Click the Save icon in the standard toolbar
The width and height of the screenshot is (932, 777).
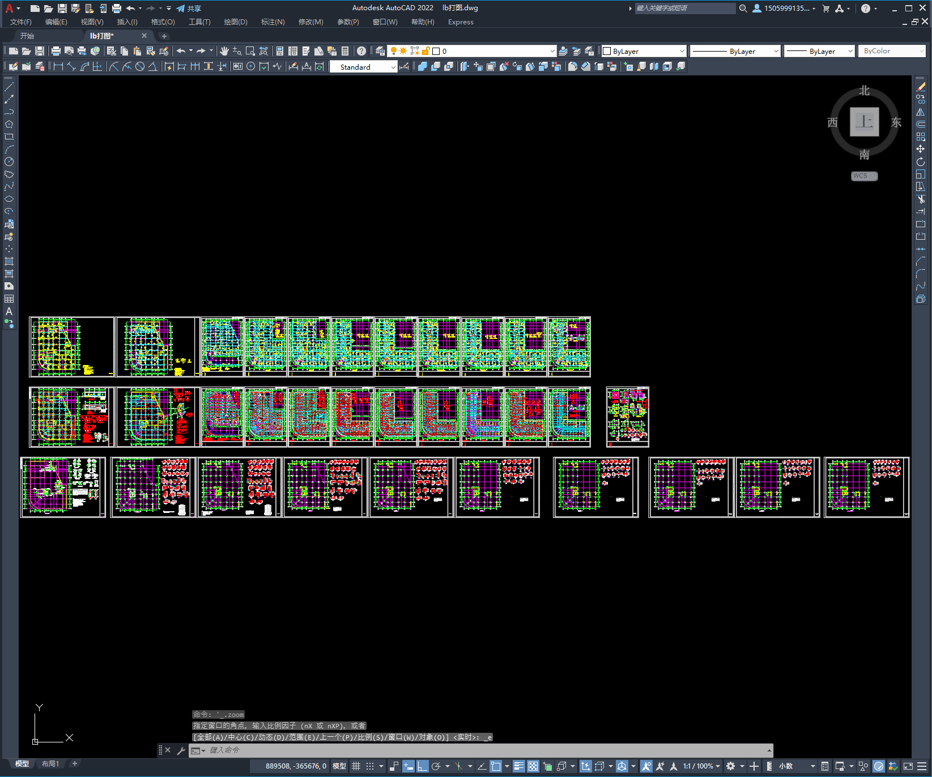coord(40,51)
